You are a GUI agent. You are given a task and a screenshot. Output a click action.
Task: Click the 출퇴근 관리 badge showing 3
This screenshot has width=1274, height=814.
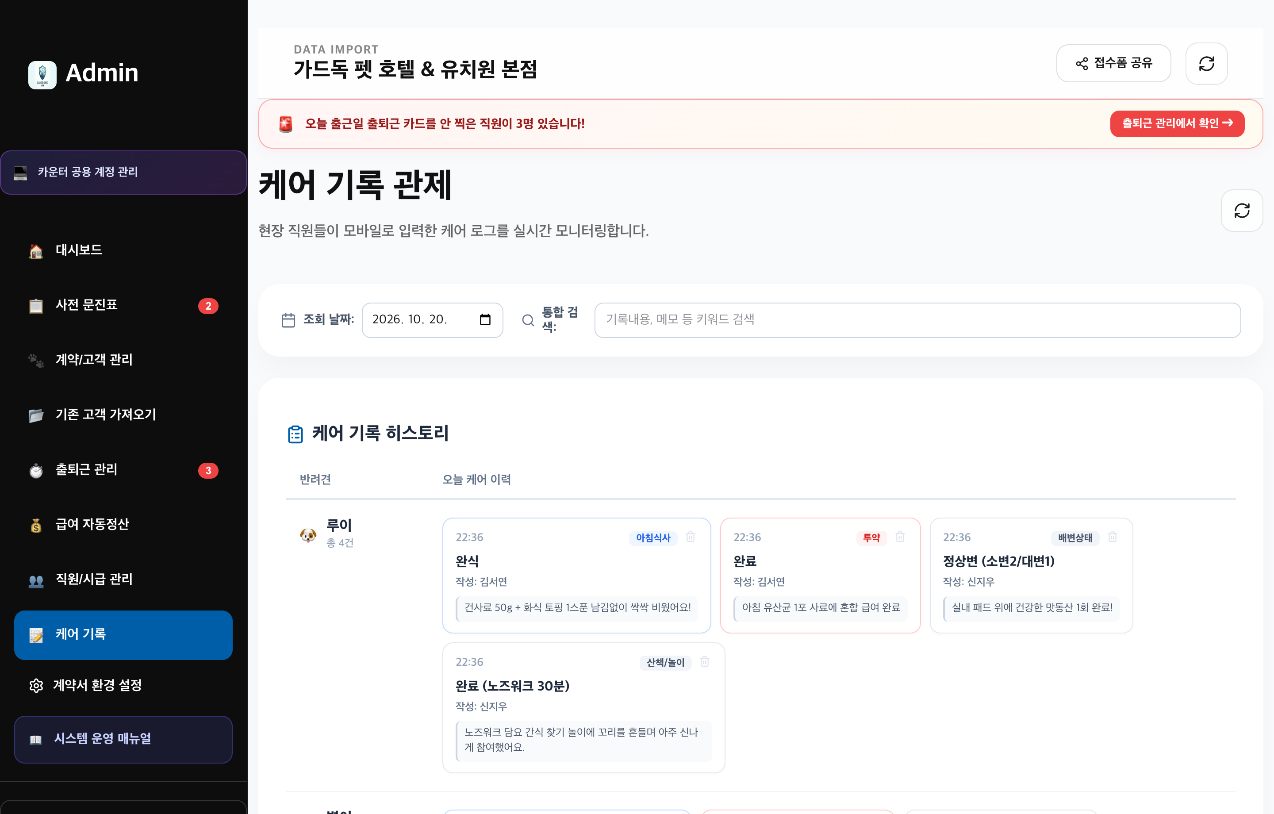tap(208, 471)
